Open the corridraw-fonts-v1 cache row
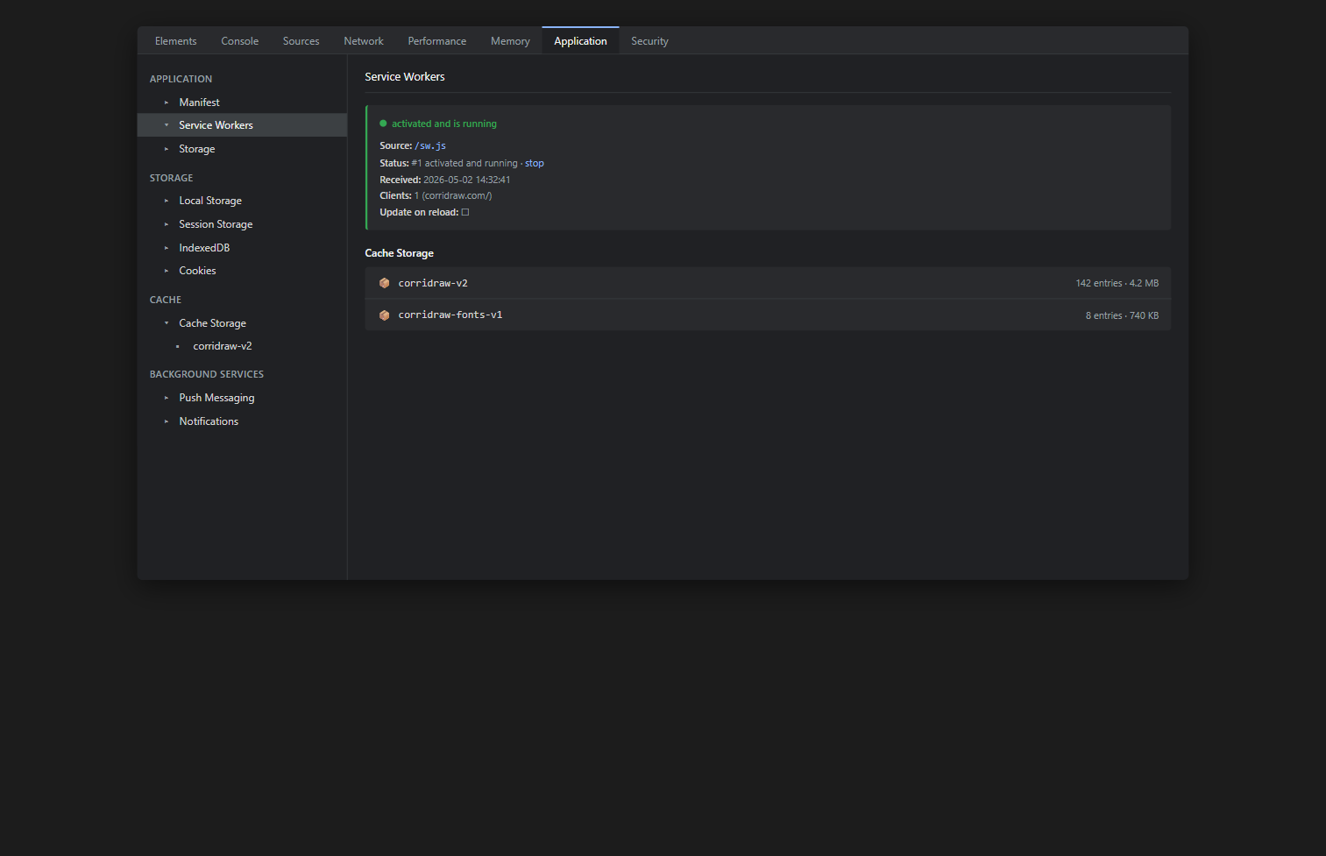1326x856 pixels. pos(768,315)
